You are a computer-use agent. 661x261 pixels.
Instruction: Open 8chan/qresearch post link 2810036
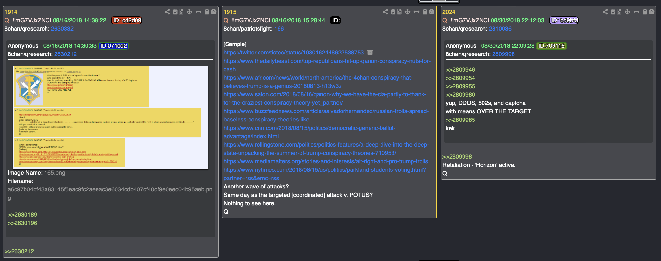click(500, 29)
